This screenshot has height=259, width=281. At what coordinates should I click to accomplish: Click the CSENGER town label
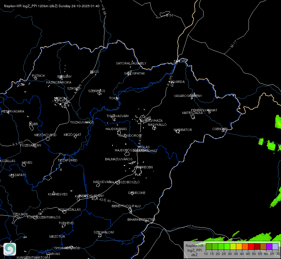tap(220, 129)
